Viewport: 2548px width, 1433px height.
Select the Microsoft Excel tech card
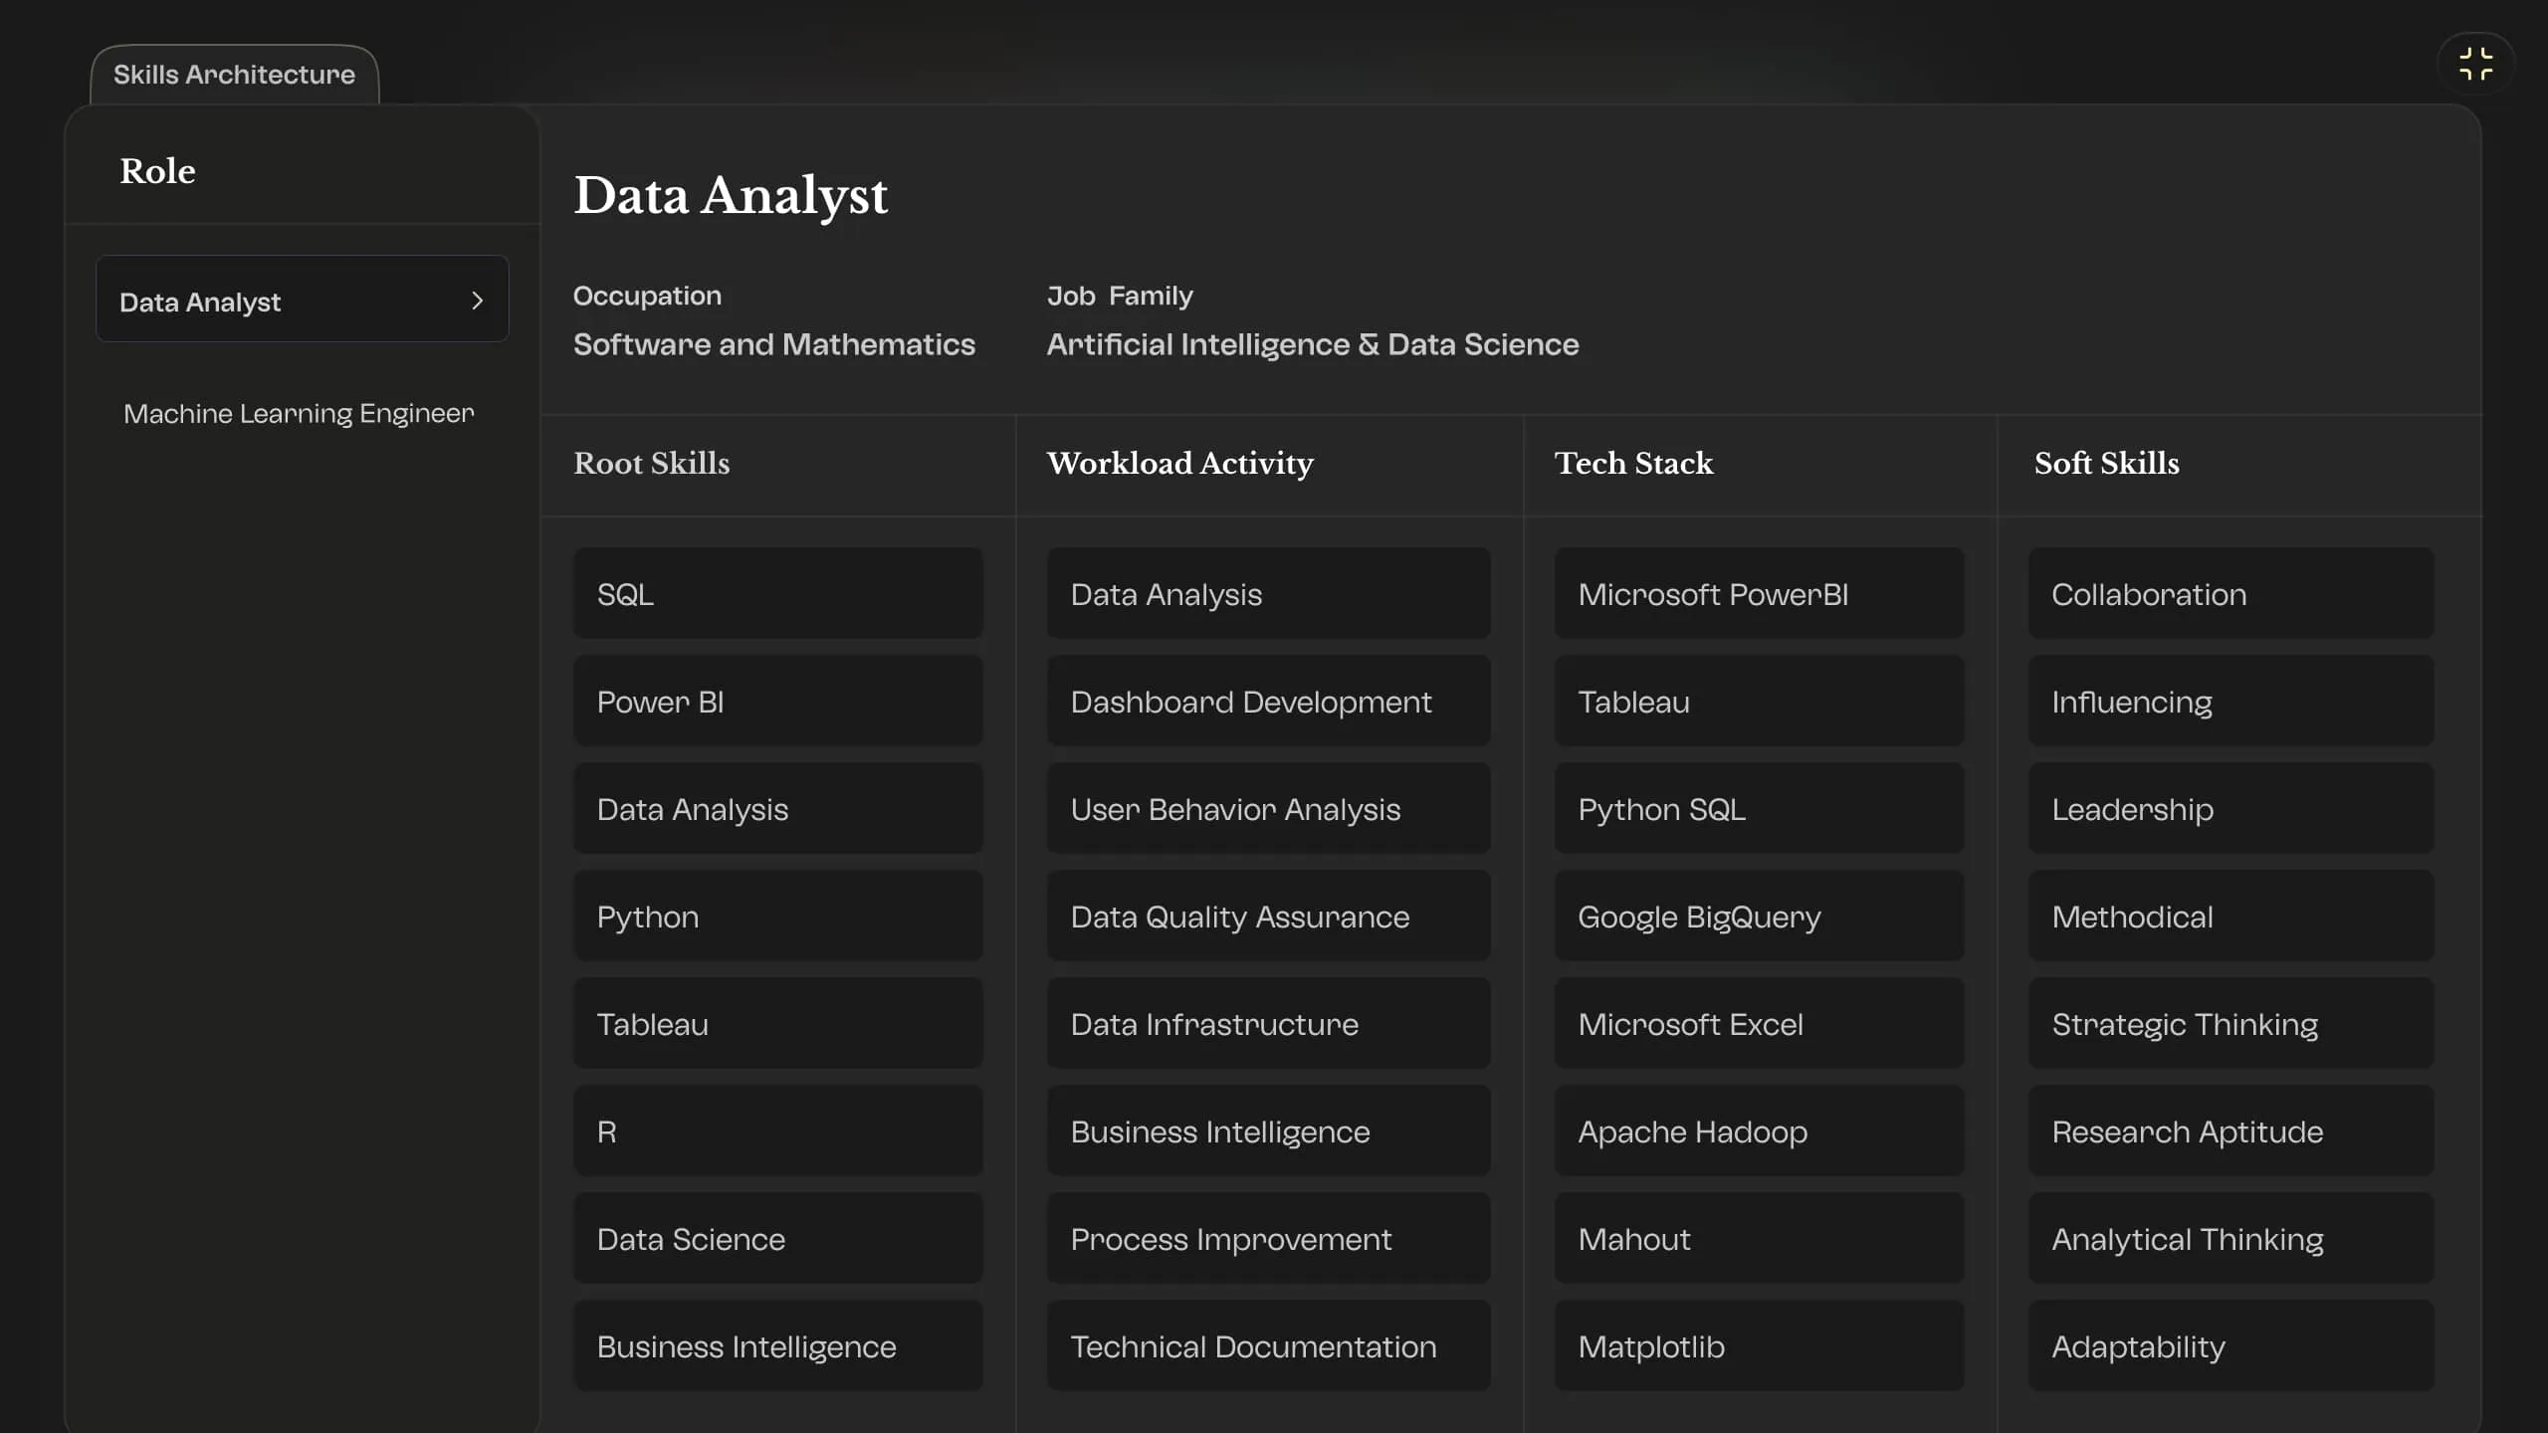pyautogui.click(x=1759, y=1024)
